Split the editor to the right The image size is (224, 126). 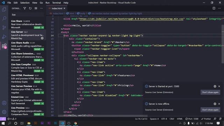(x=214, y=8)
